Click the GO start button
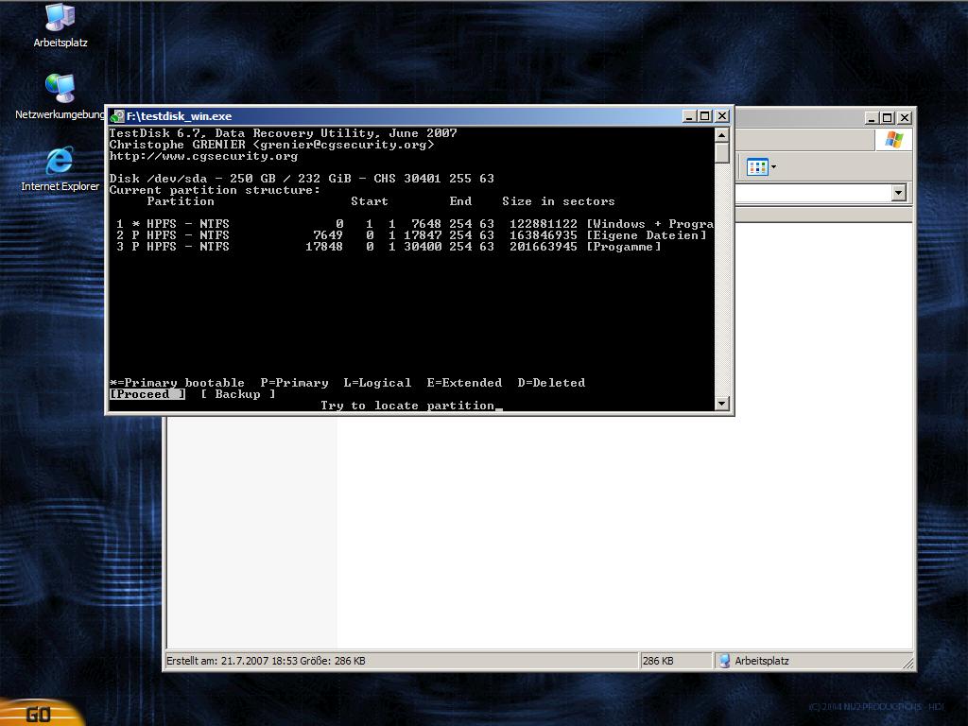The height and width of the screenshot is (726, 968). 40,713
